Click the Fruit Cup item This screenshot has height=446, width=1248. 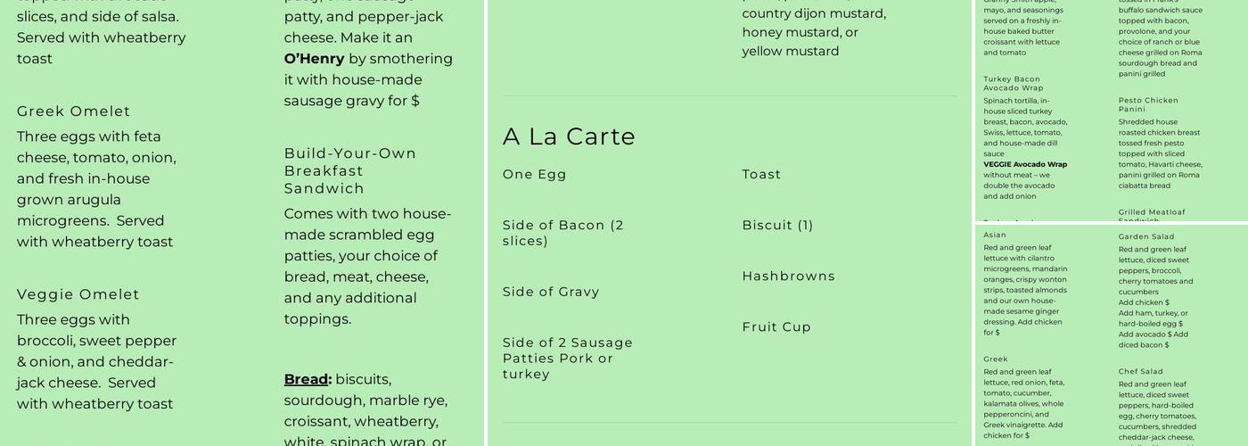[776, 327]
